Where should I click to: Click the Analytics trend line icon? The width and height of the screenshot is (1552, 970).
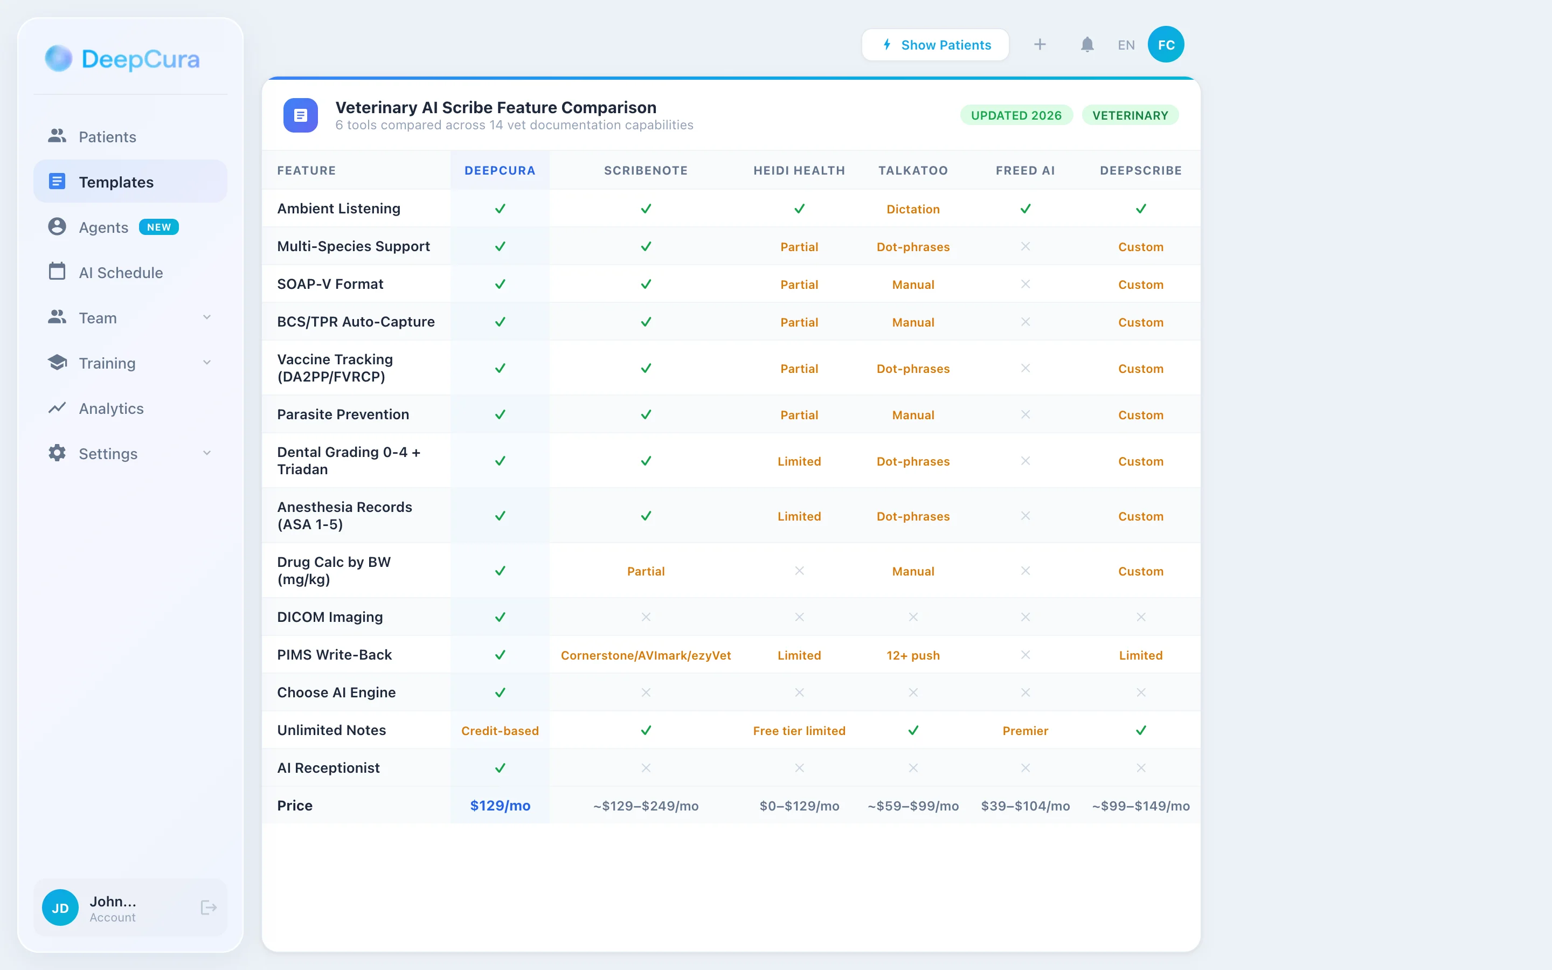tap(57, 408)
